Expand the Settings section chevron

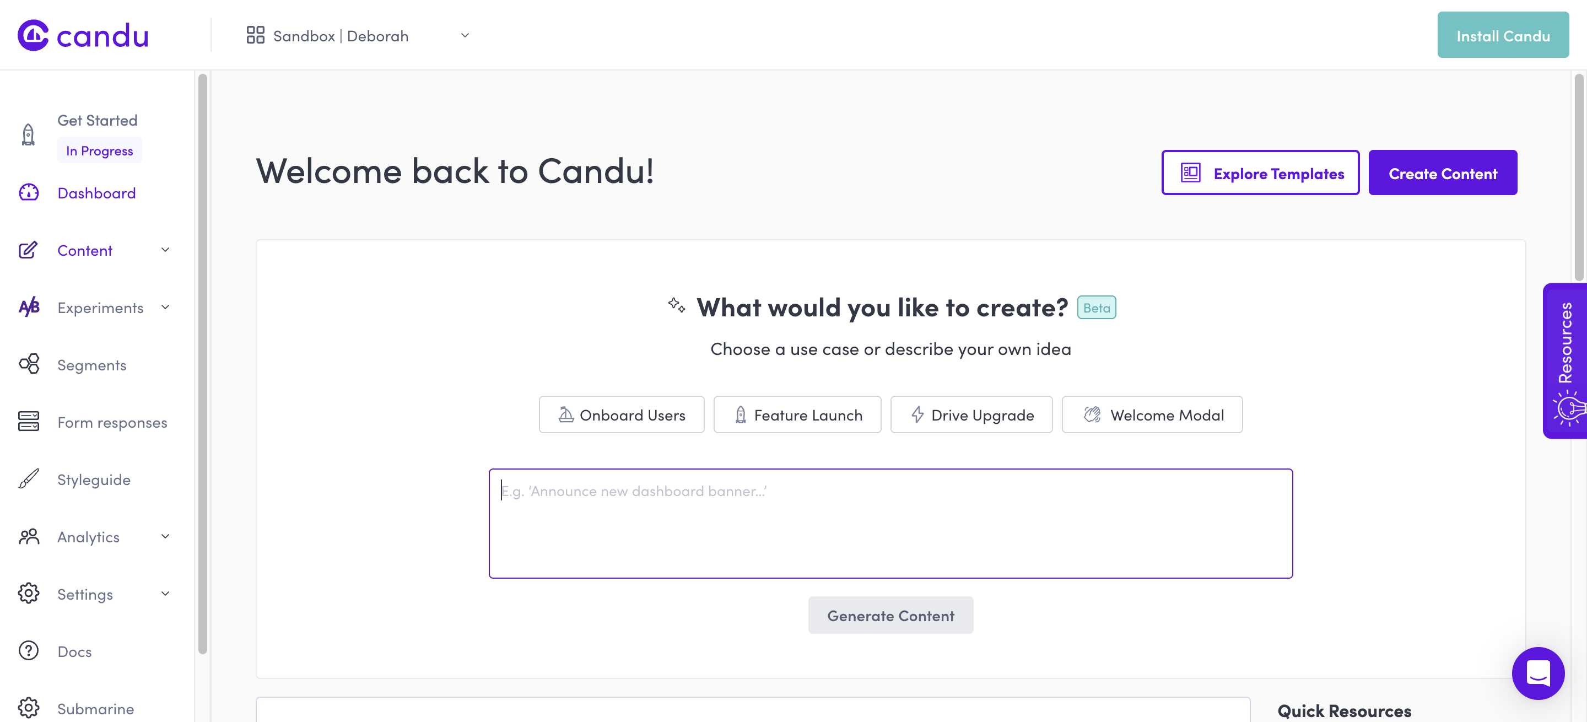(x=165, y=593)
